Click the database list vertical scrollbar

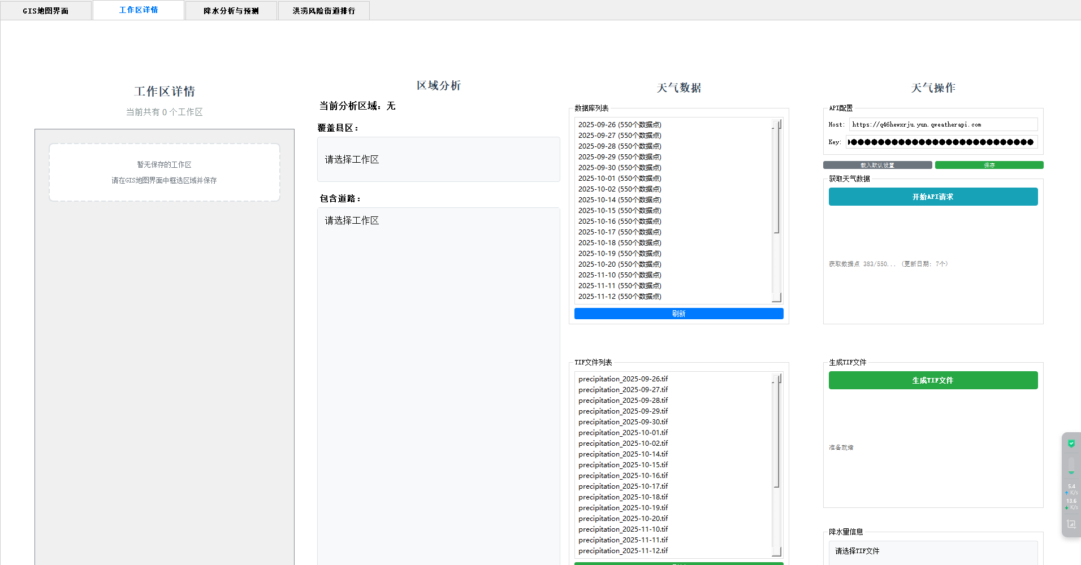[777, 181]
